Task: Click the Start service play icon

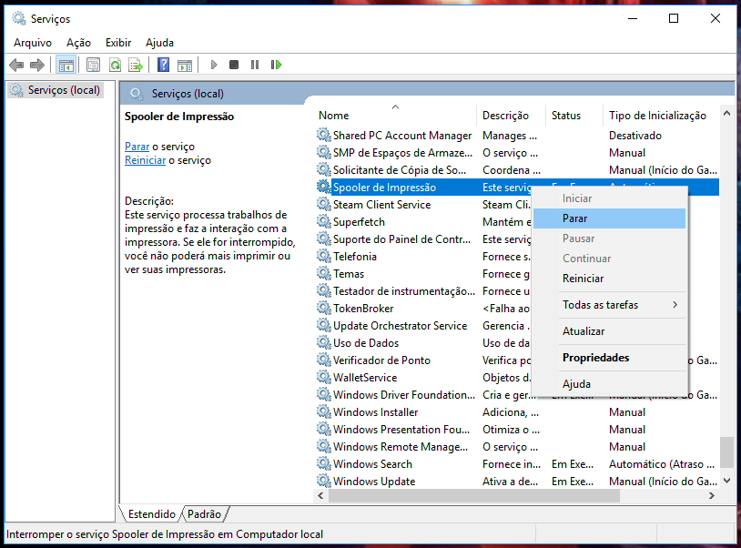Action: point(214,65)
